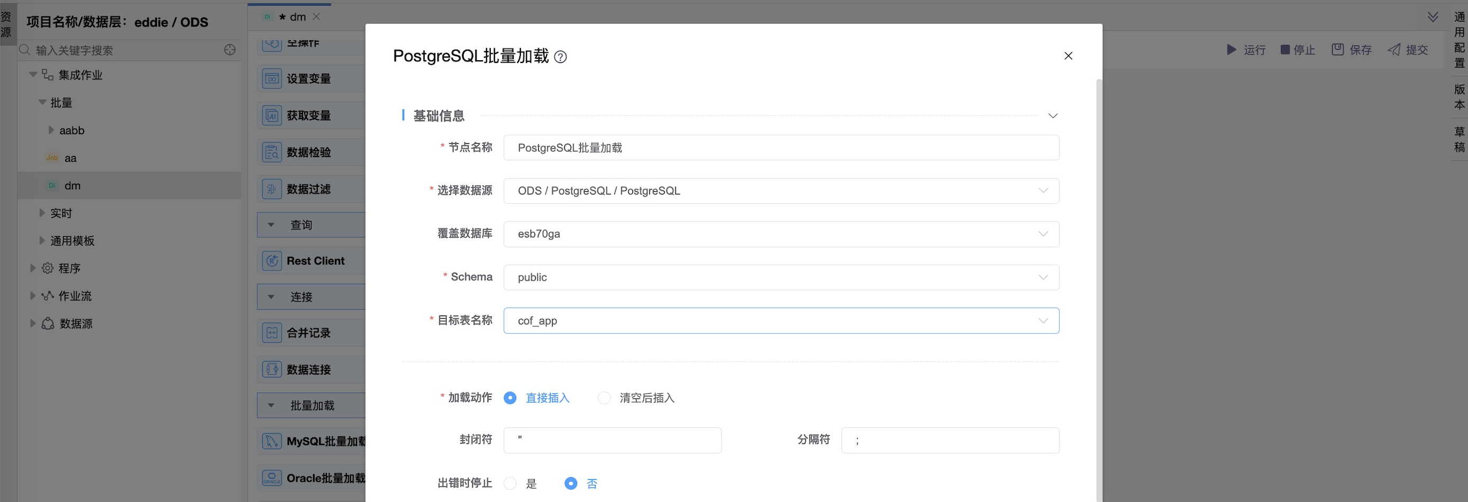Viewport: 1468px width, 502px height.
Task: Click the 数据过滤 component icon
Action: pyautogui.click(x=272, y=189)
